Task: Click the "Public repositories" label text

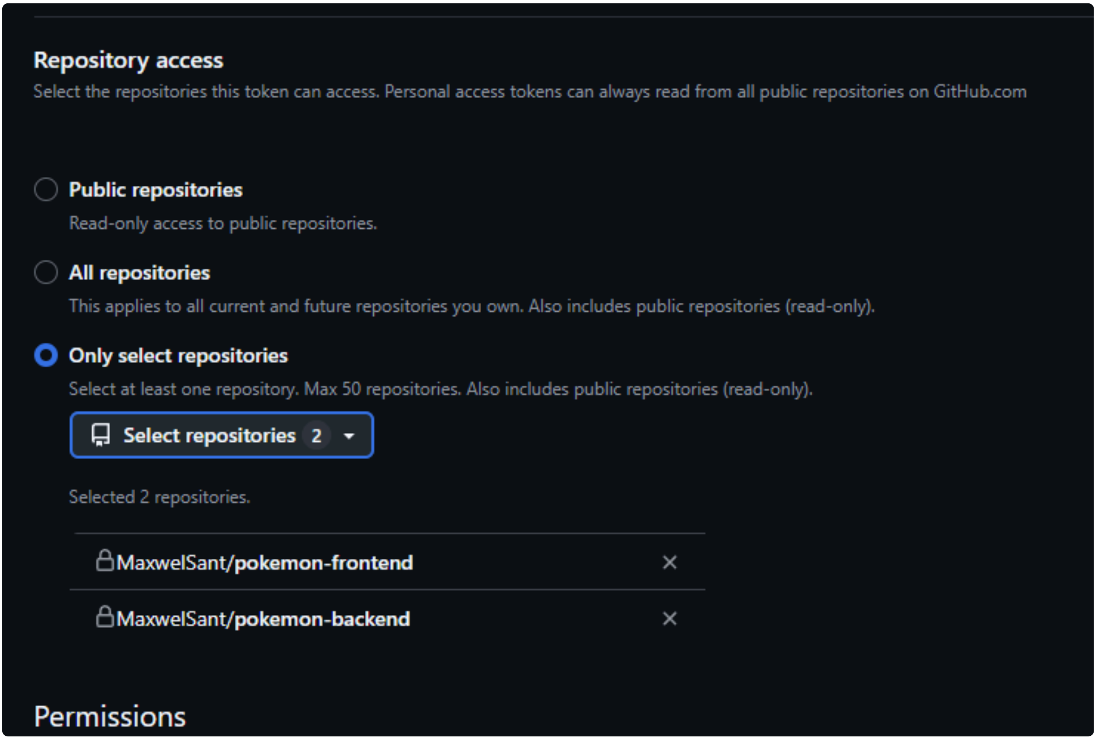Action: point(156,190)
